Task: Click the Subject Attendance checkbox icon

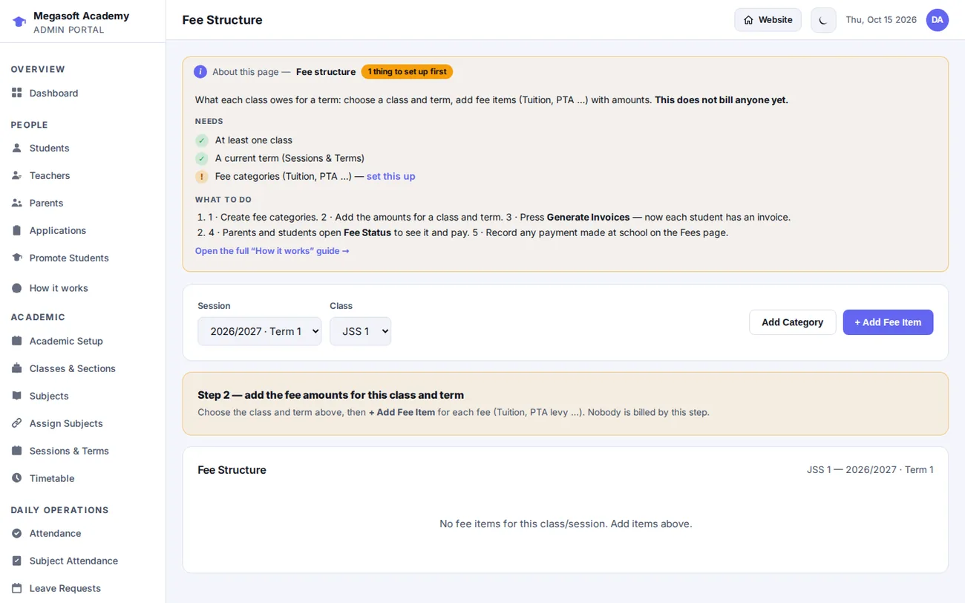Action: click(x=17, y=561)
